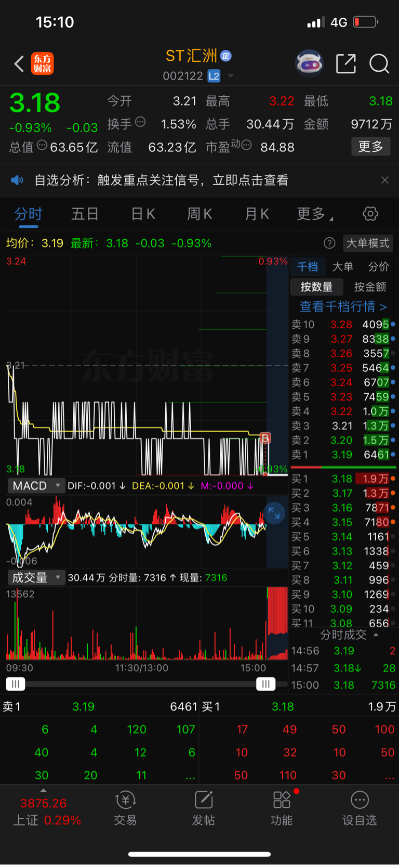
Task: Tap the ST汇洲 stock title
Action: (x=191, y=56)
